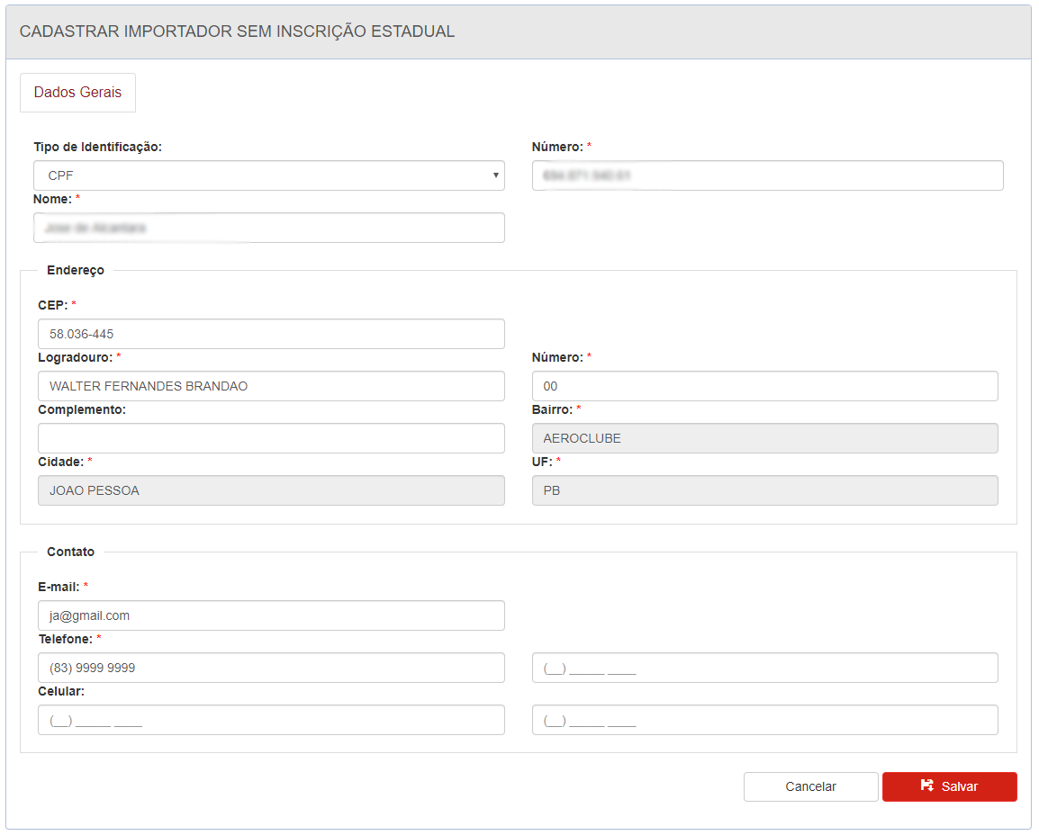Click the Cancelar button
Image resolution: width=1039 pixels, height=835 pixels.
(x=810, y=786)
